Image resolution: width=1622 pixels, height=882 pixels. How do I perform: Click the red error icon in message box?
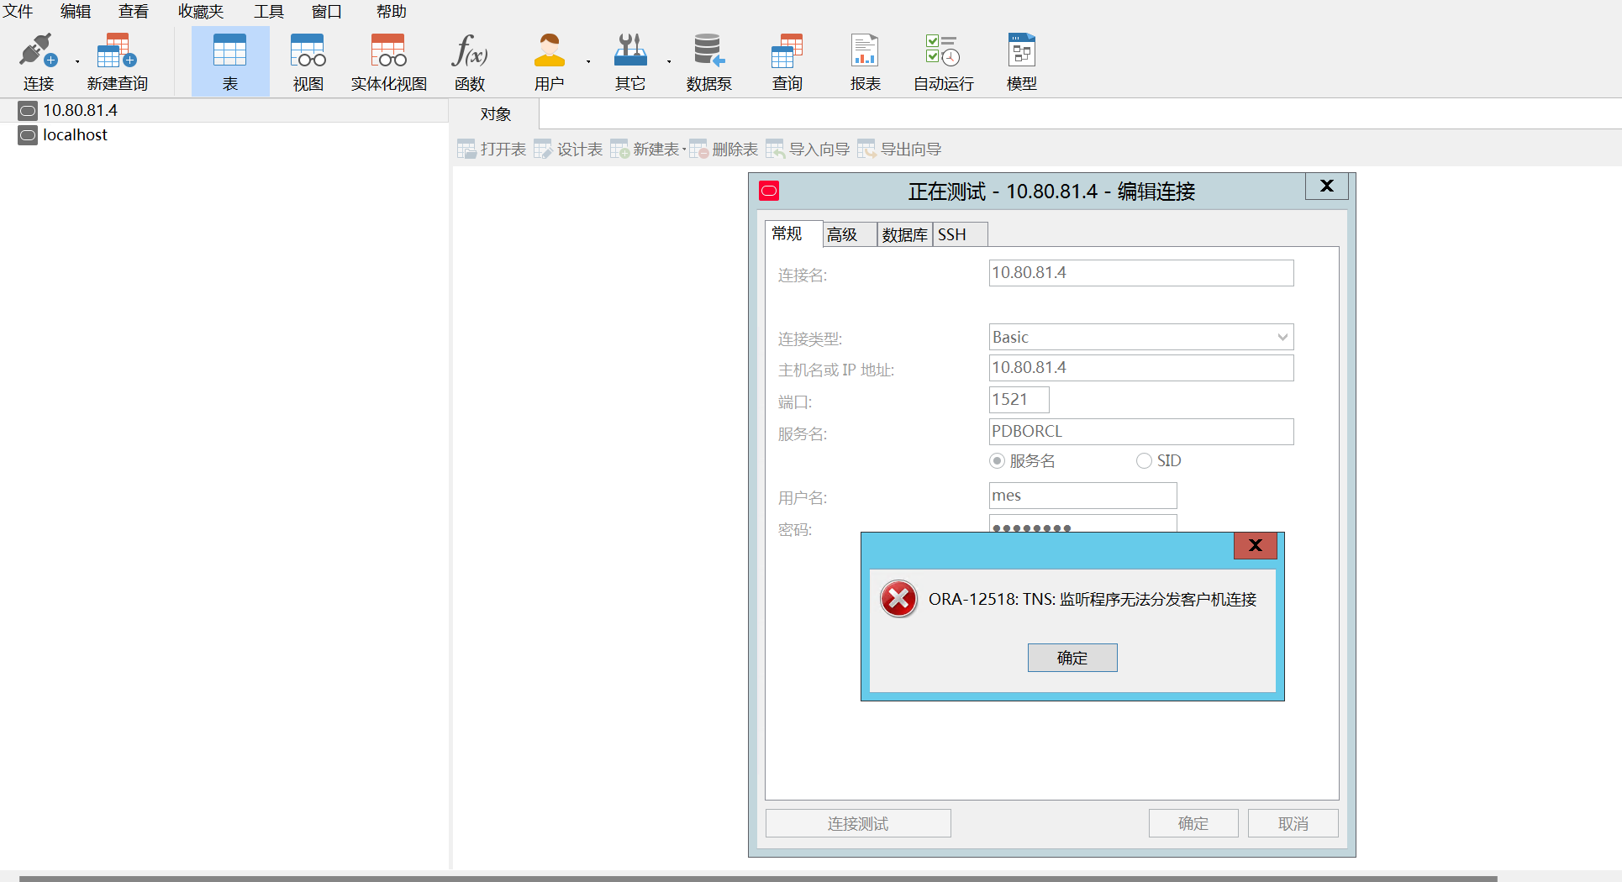tap(898, 599)
